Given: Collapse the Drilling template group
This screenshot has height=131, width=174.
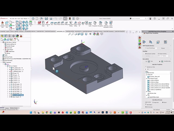Looking at the screenshot, I should 147,92.
